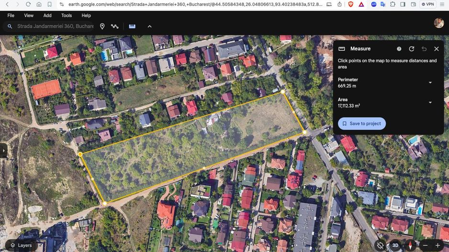Undo the last measurement point

pyautogui.click(x=424, y=49)
